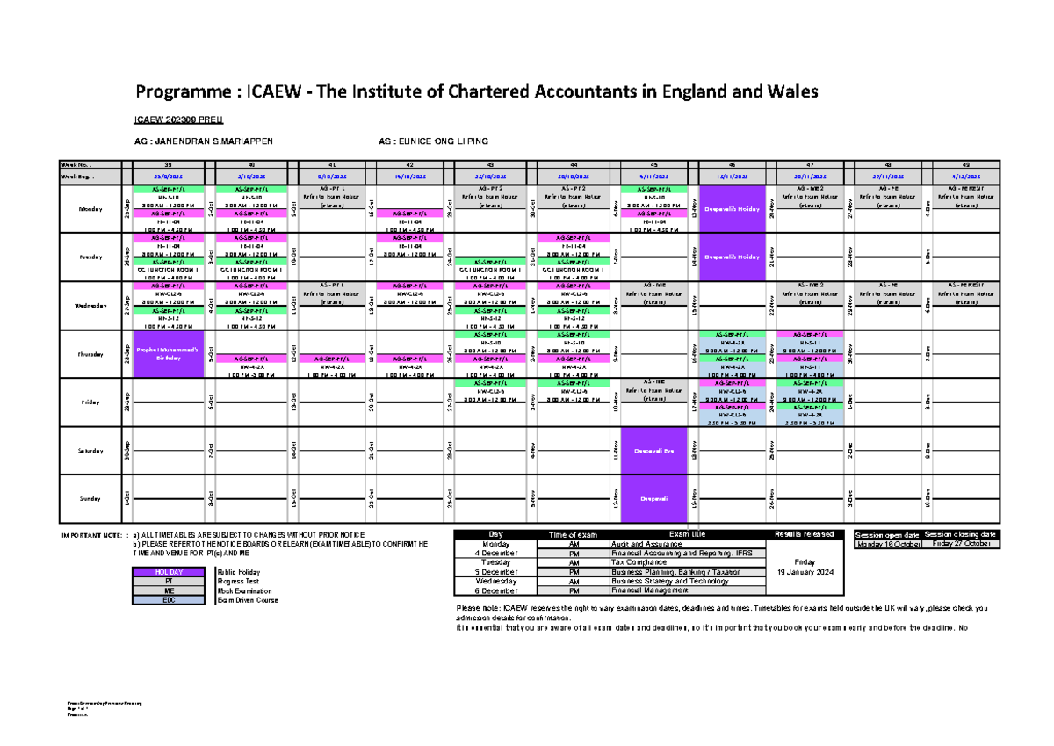Select the Saturday row label
Screen dimensions: 1054x746
tap(90, 451)
